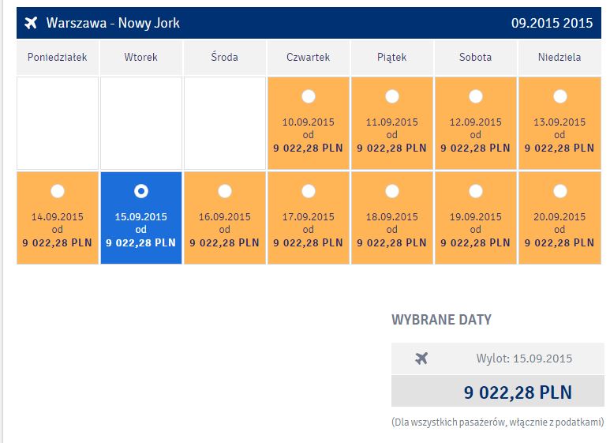Click the 12.09.2015 date text
The height and width of the screenshot is (443, 610).
click(475, 122)
